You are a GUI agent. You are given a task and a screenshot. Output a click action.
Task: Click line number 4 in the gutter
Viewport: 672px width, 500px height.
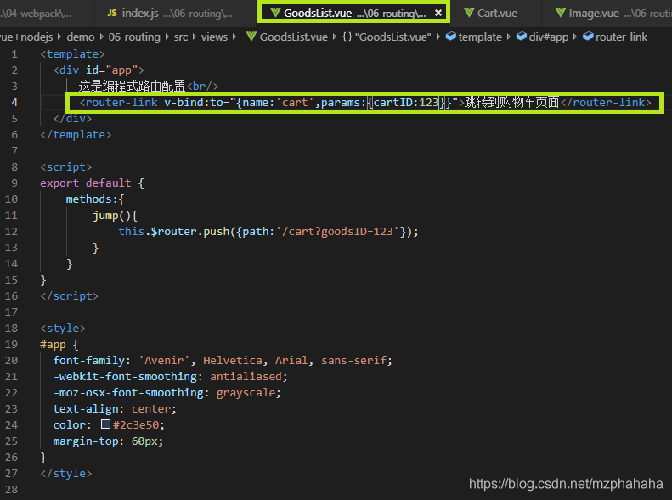(14, 103)
